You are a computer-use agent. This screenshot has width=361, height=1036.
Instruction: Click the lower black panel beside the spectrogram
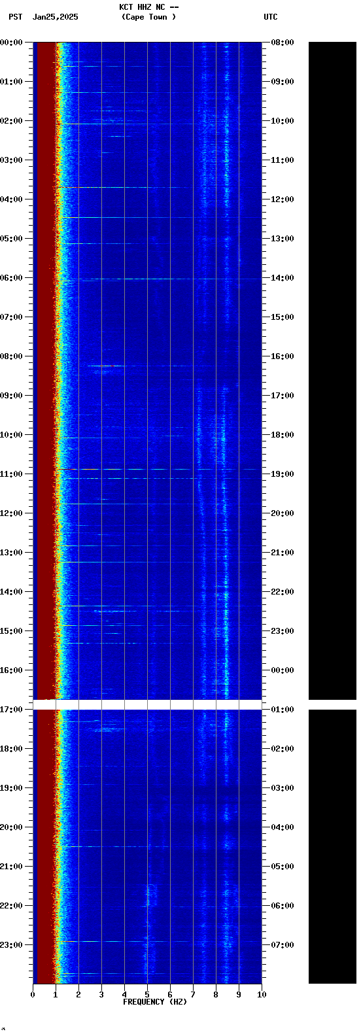coord(332,846)
